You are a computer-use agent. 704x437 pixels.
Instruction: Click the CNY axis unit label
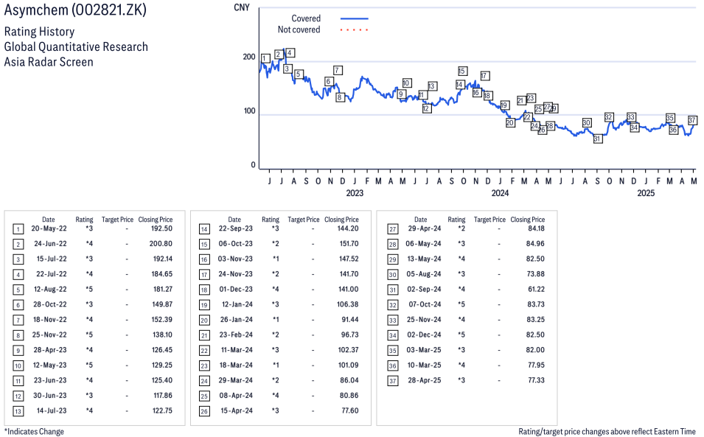point(242,7)
